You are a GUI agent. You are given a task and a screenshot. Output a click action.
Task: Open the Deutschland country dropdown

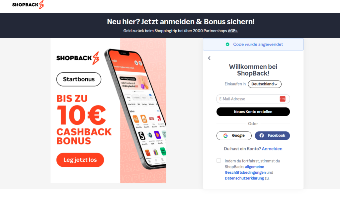click(265, 84)
